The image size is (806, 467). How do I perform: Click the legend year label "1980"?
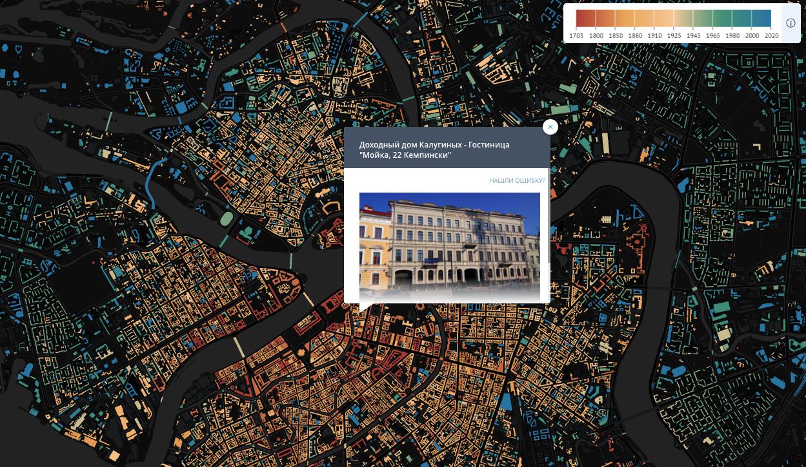click(732, 35)
